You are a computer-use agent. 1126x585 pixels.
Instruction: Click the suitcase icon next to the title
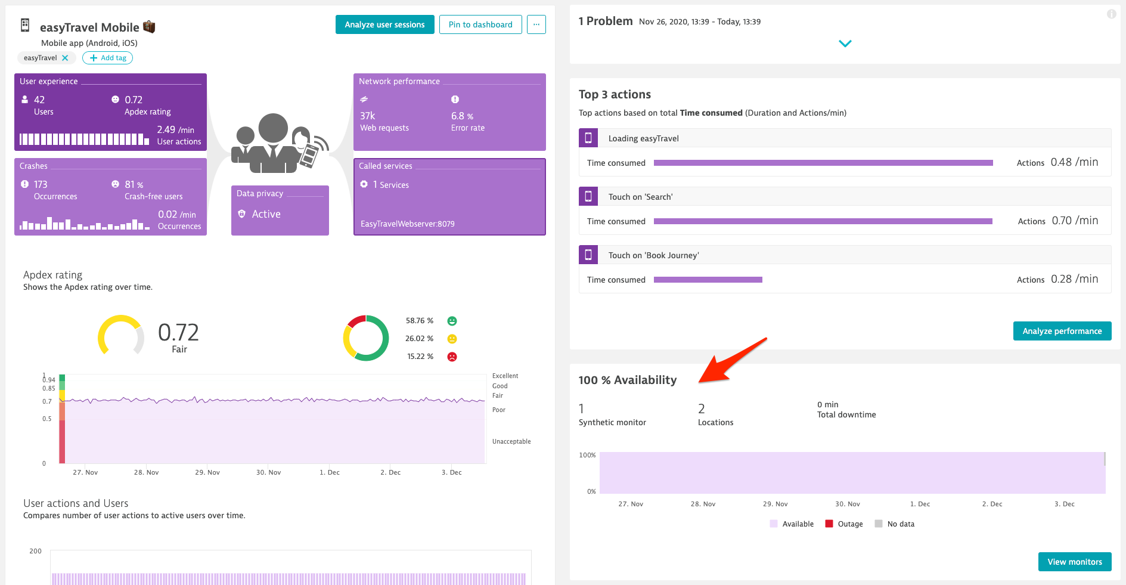coord(149,27)
